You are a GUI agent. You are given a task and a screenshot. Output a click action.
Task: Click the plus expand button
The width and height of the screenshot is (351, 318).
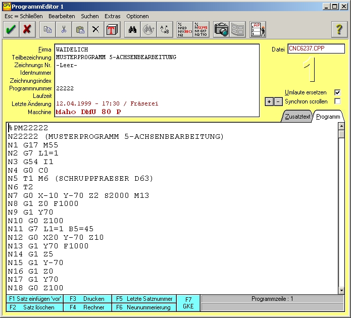(269, 101)
